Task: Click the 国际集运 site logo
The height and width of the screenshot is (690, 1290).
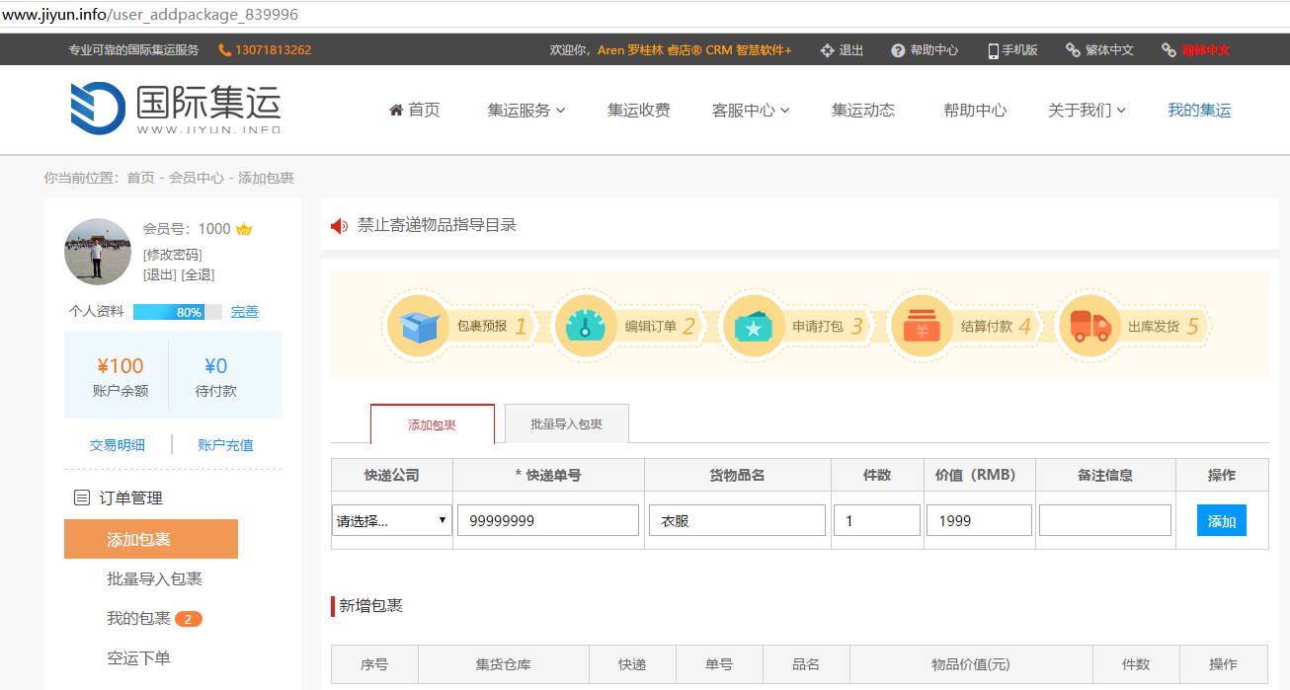Action: [x=176, y=109]
